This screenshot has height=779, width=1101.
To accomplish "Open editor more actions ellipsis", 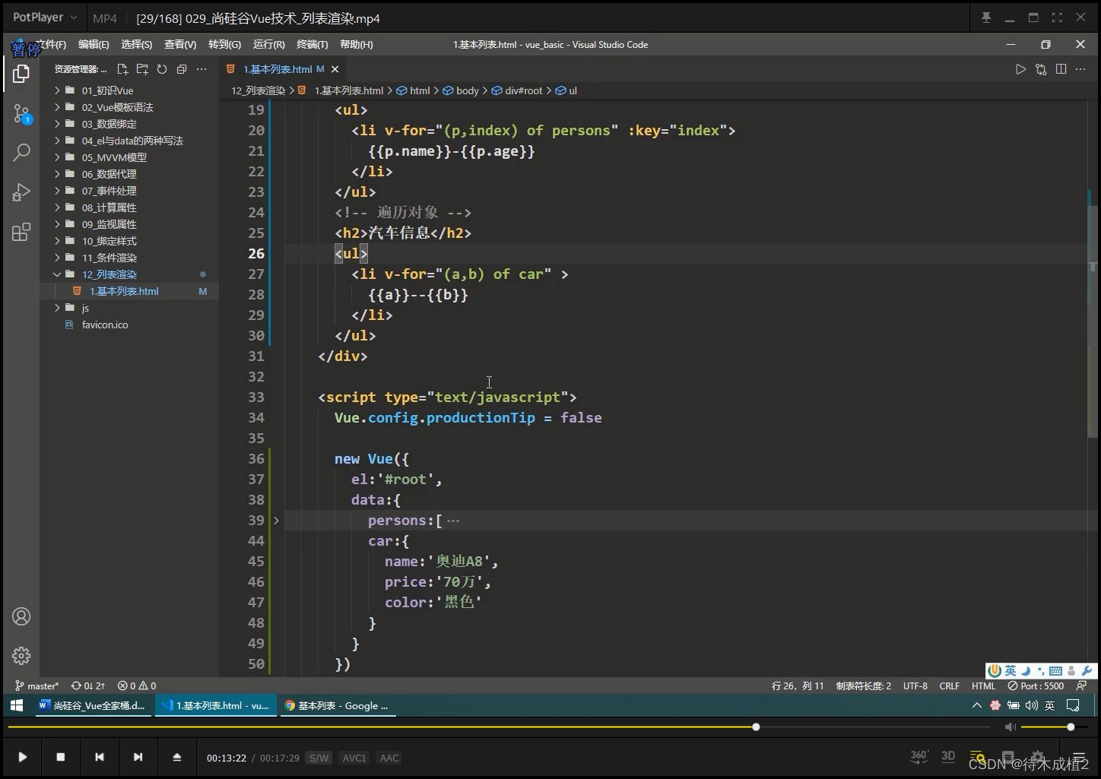I will point(1080,69).
